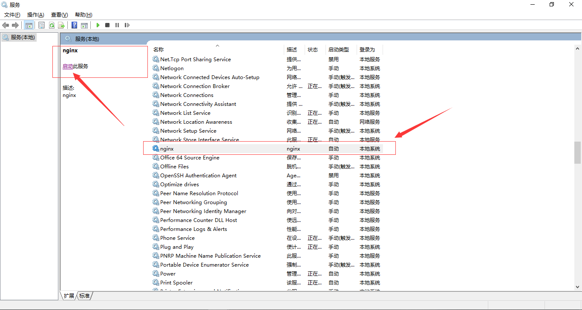Click the 启动 link to start nginx
This screenshot has width=582, height=310.
coord(68,66)
